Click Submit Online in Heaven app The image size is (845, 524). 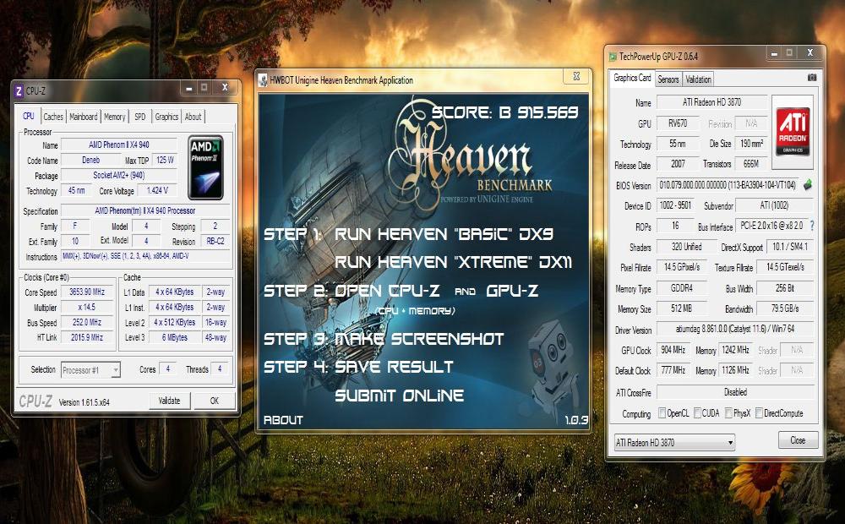click(400, 396)
